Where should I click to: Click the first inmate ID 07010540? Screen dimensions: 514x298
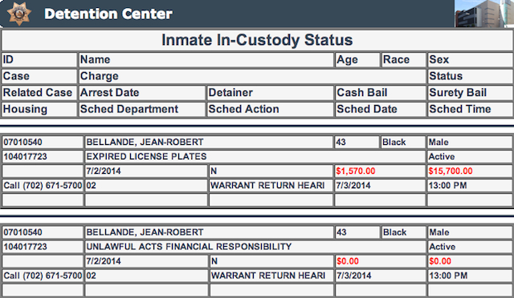pos(22,143)
